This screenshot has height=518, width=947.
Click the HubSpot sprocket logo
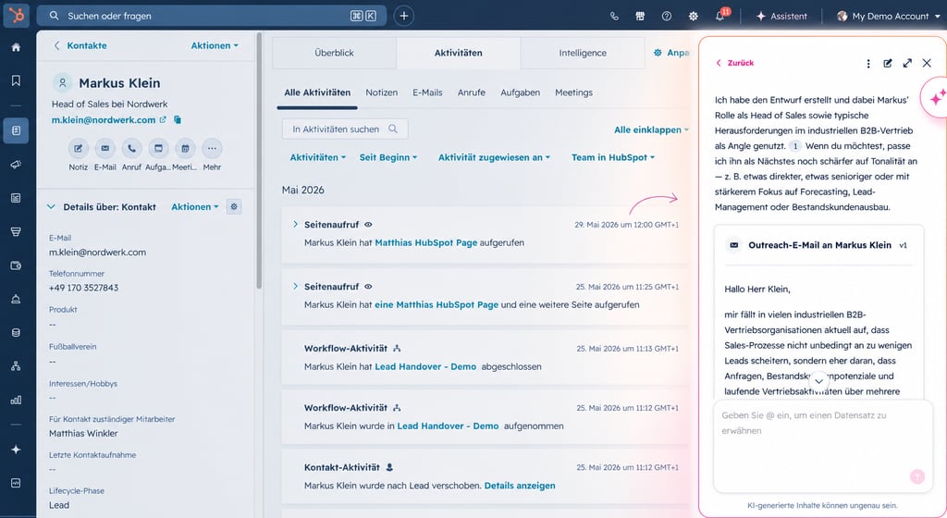[x=17, y=15]
